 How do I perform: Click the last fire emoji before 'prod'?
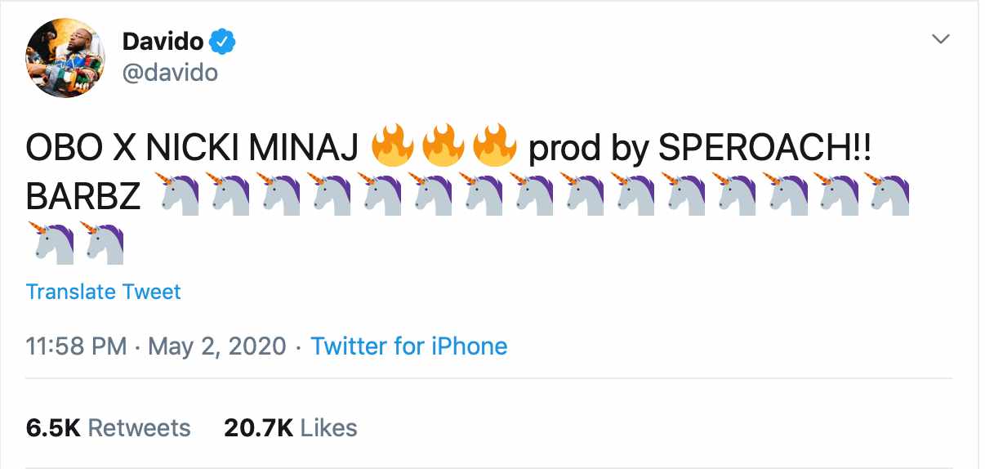pos(496,148)
